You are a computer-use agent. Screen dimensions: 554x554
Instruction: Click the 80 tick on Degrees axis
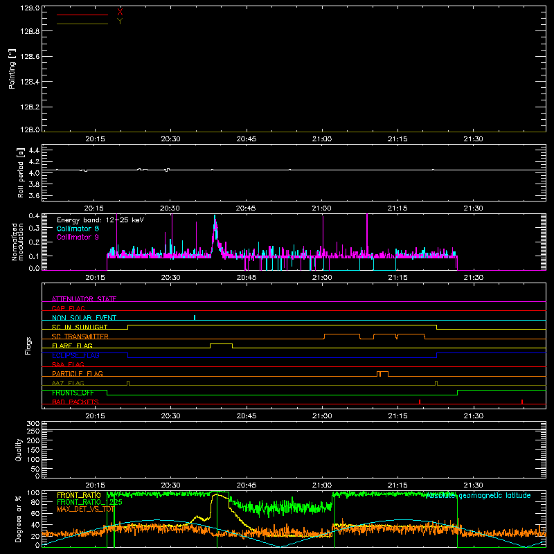(35, 502)
